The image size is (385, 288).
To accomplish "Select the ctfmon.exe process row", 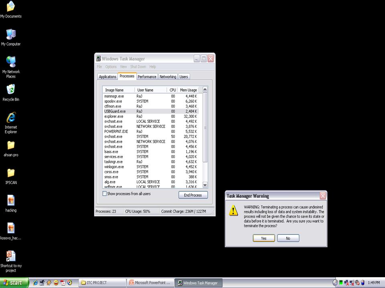I will [151, 106].
